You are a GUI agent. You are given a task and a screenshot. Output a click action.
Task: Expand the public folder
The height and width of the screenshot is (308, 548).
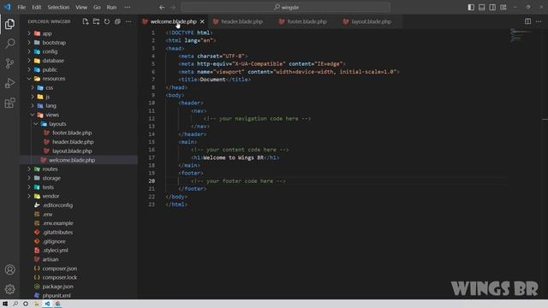pyautogui.click(x=50, y=70)
